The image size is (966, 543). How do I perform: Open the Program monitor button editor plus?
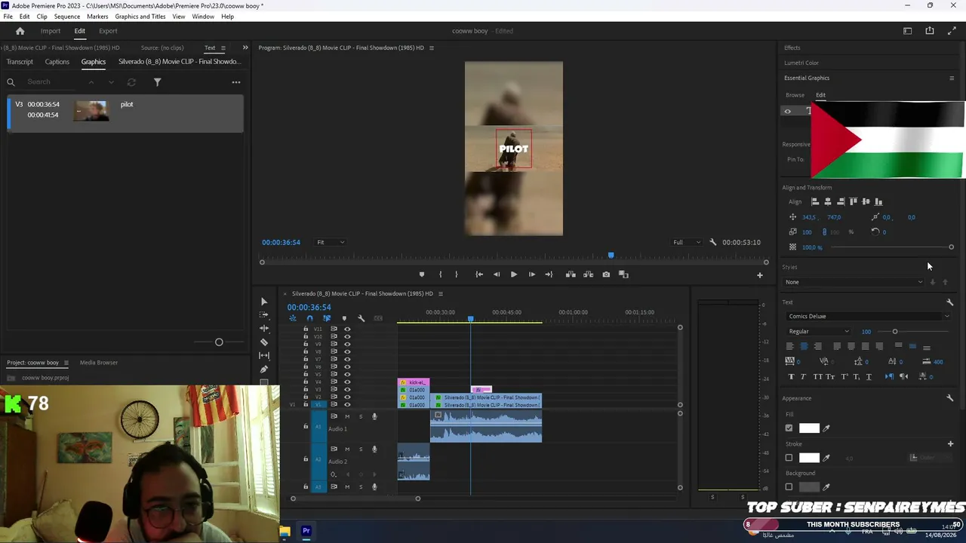pos(760,275)
